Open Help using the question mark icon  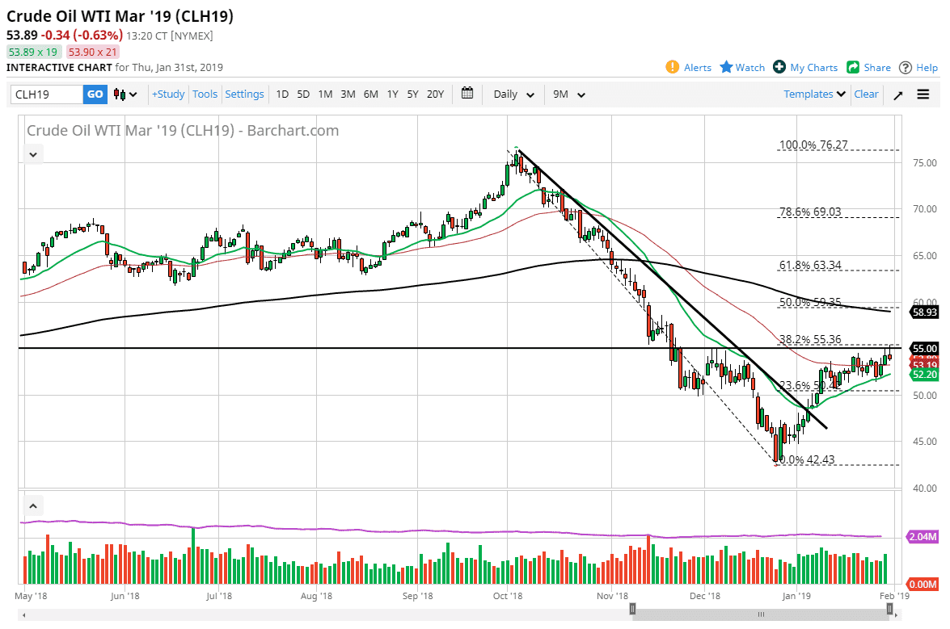[x=906, y=68]
